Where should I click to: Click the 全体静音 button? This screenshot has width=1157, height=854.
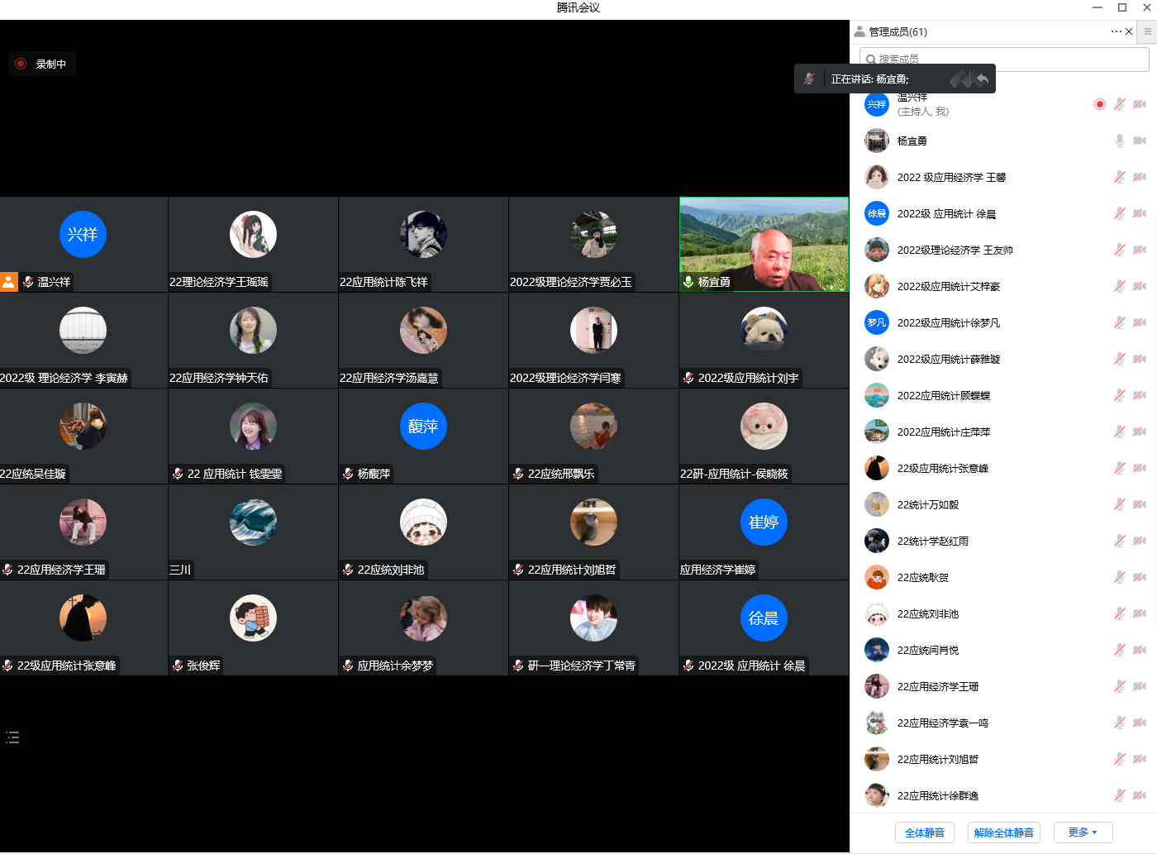924,833
